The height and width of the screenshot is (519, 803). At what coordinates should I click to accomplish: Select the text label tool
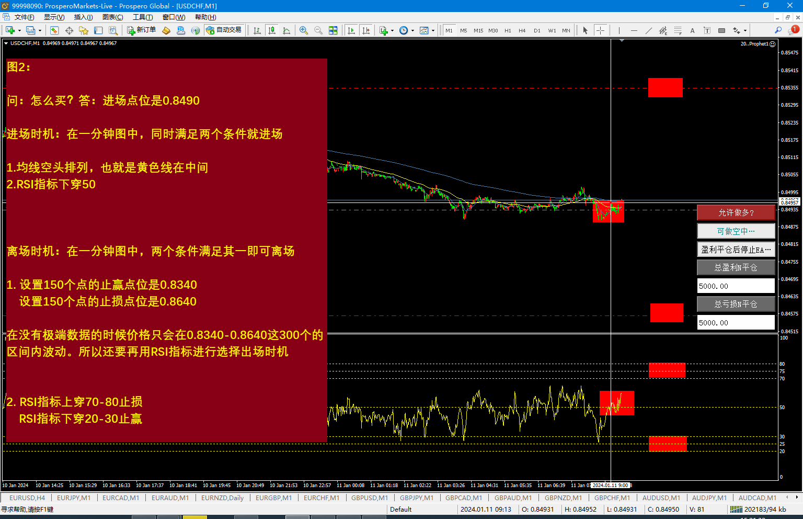click(707, 30)
